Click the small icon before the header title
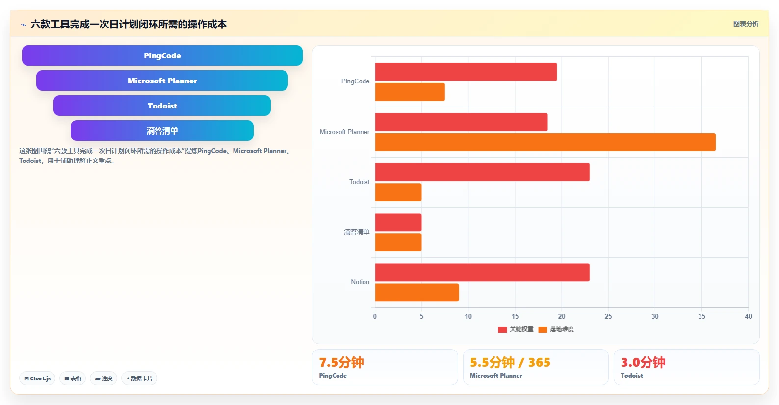This screenshot has width=779, height=405. point(23,25)
